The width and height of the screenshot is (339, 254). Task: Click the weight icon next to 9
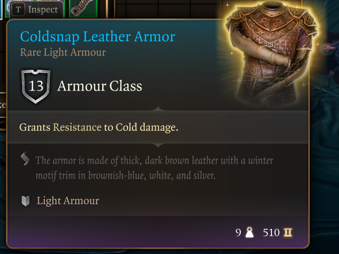point(249,232)
